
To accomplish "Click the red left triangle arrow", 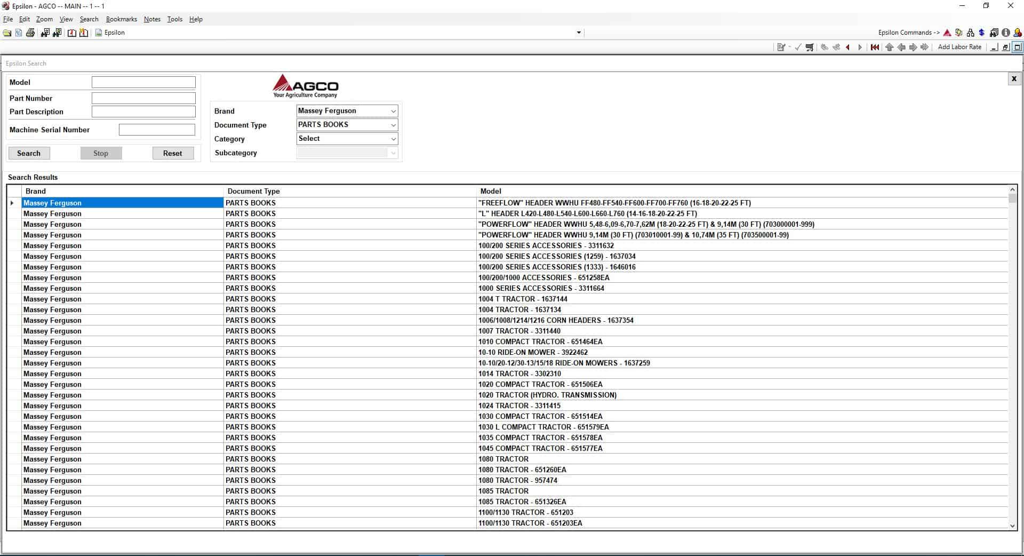I will tap(848, 47).
